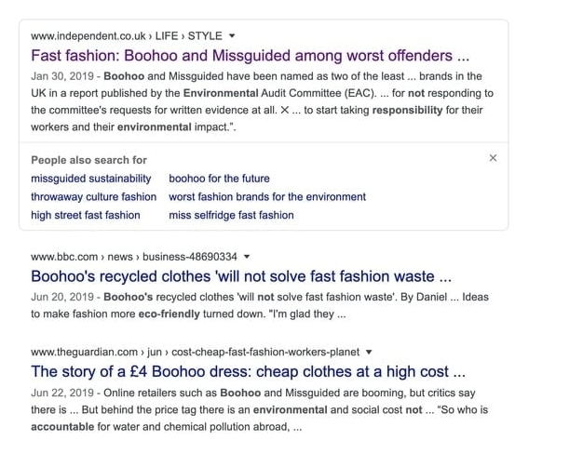Click the www.bbc.com news breadcrumb URL
The height and width of the screenshot is (467, 583).
point(133,257)
